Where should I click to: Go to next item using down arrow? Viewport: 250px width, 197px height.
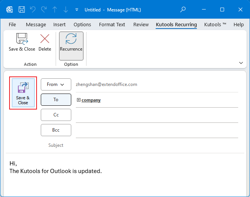66,10
